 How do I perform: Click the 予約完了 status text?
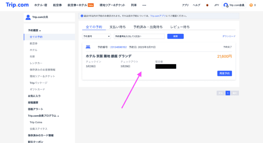click(227, 47)
